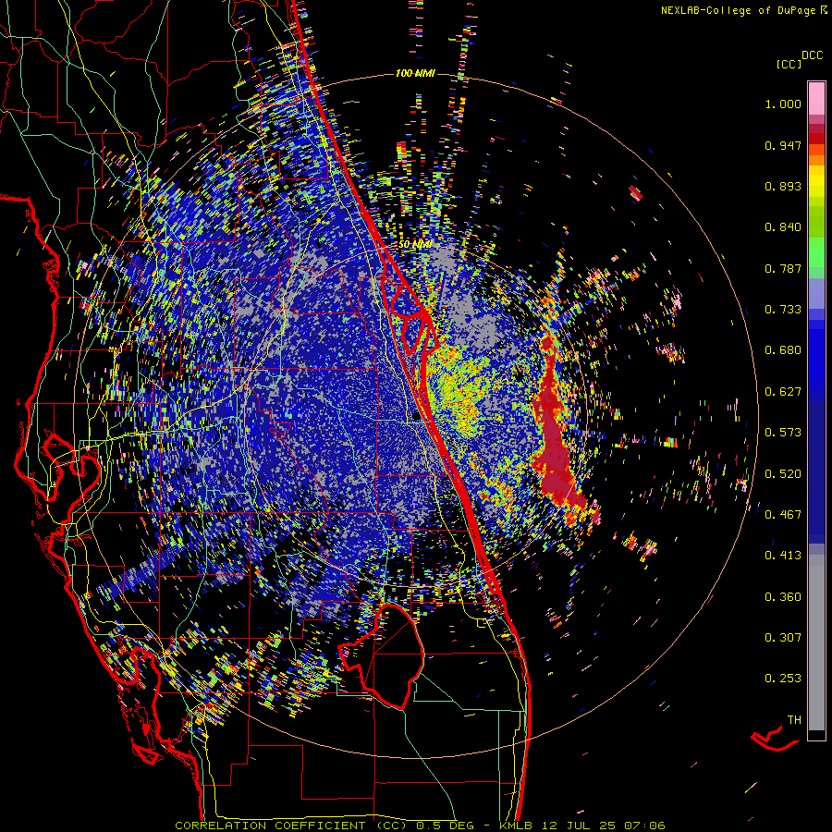The width and height of the screenshot is (832, 832).
Task: Select the 0.573 scale value
Action: click(783, 433)
